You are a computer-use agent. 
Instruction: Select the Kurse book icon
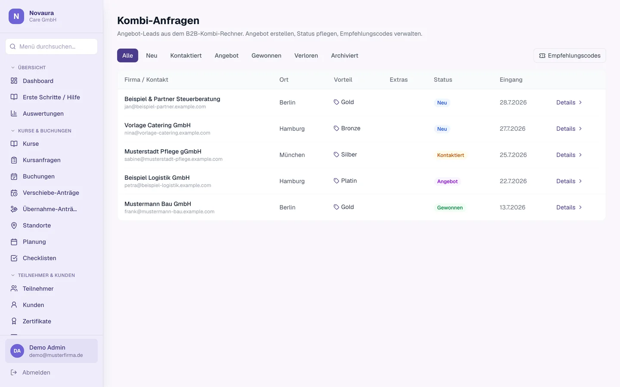click(x=14, y=144)
